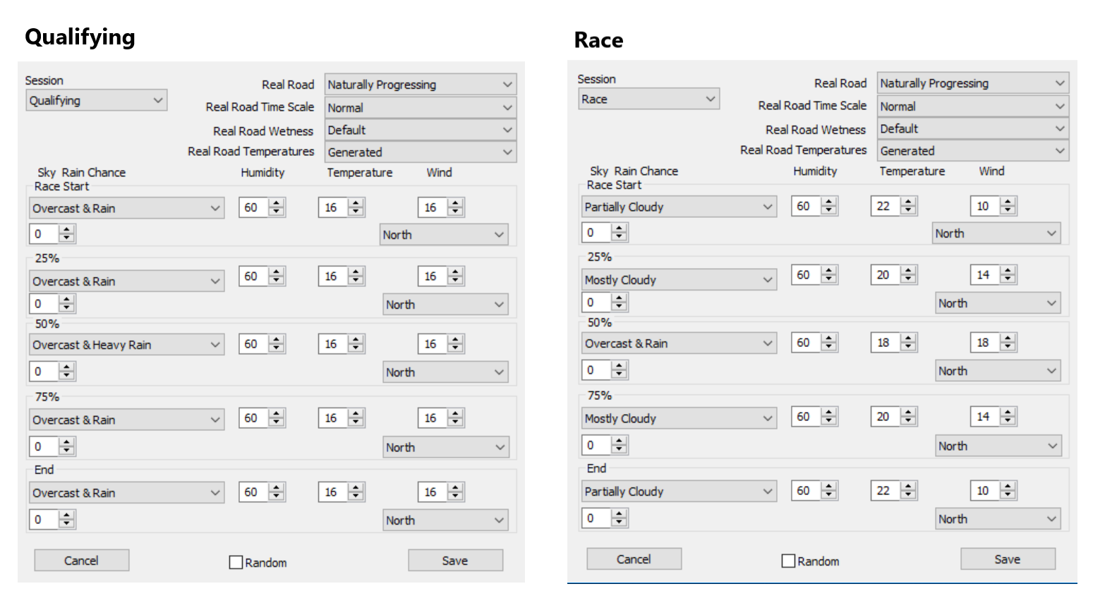Viewport: 1093px width, 603px height.
Task: Adjust Qualifying 25% wind speed stepper
Action: [456, 276]
